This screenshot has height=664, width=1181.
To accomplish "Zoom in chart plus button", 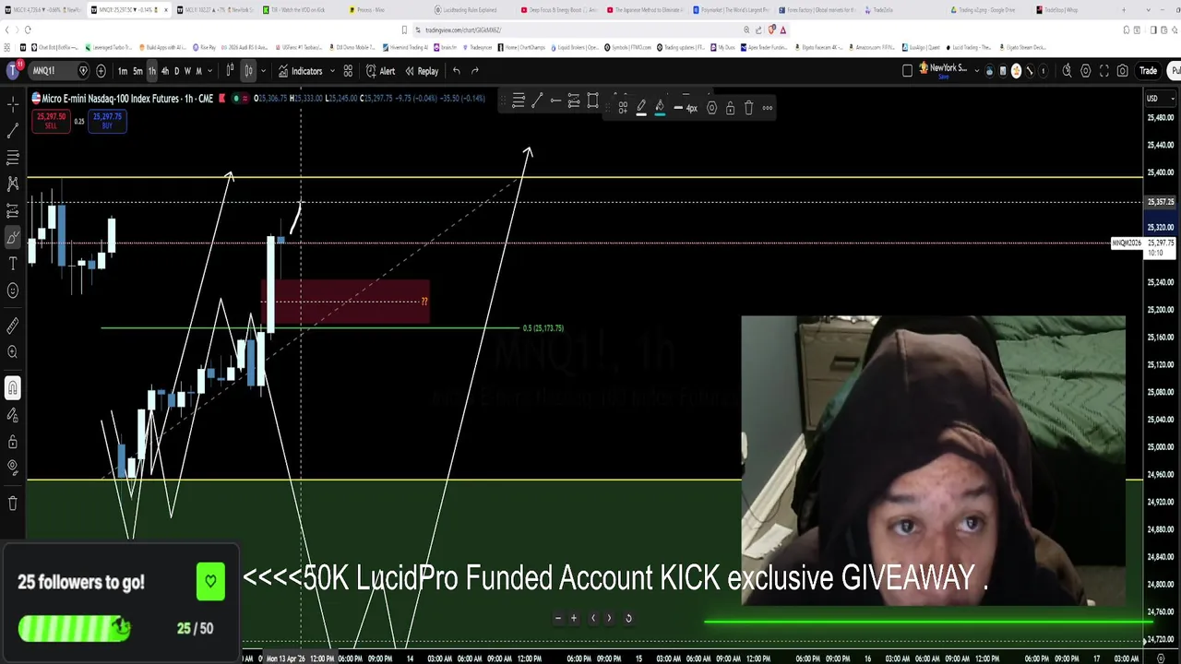I will coord(573,619).
